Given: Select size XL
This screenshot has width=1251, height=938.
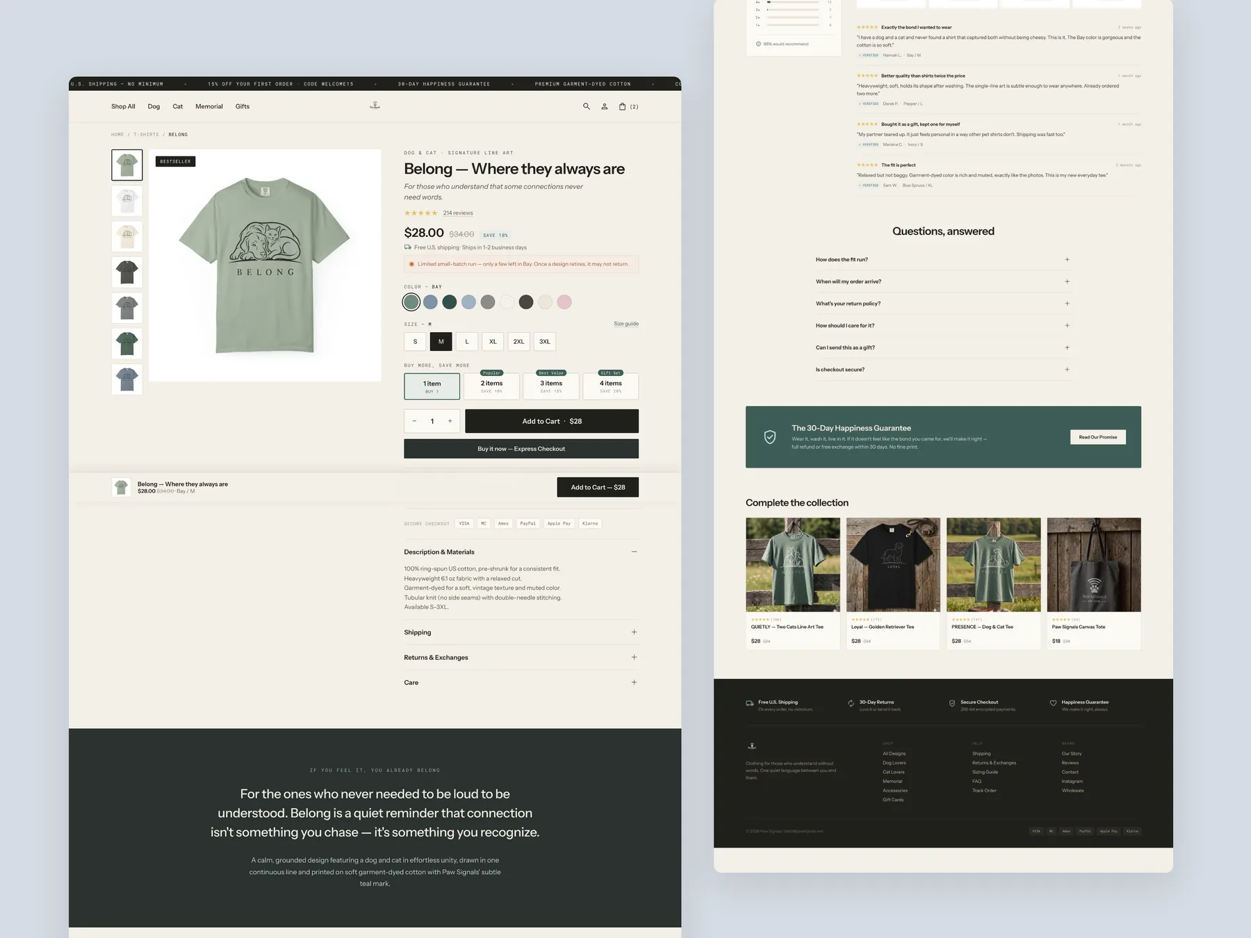Looking at the screenshot, I should click(x=493, y=342).
